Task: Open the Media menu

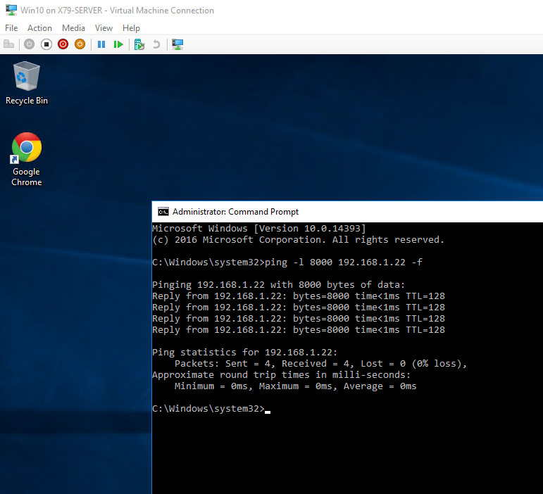Action: click(73, 28)
